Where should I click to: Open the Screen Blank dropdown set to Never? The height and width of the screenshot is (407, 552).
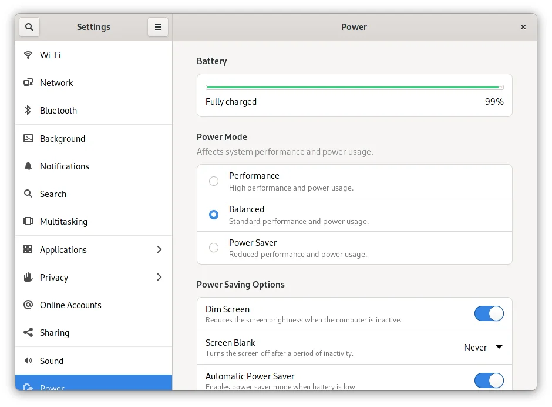click(x=483, y=347)
